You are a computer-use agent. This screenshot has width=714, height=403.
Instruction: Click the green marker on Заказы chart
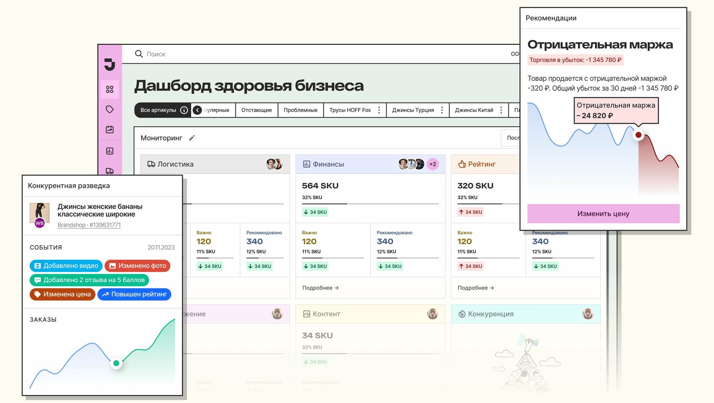pos(116,363)
